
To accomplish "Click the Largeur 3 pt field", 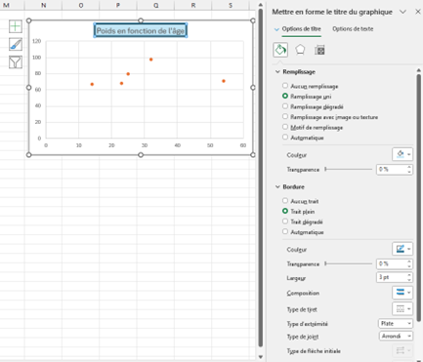I will [391, 277].
